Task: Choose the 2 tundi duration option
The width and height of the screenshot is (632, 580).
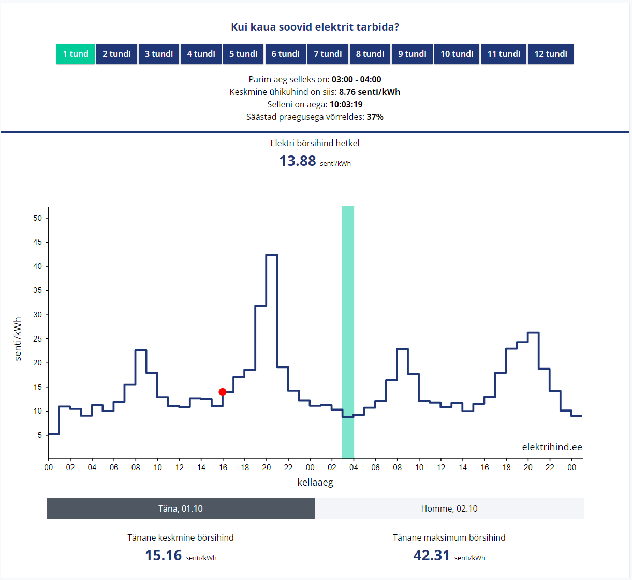Action: click(116, 54)
